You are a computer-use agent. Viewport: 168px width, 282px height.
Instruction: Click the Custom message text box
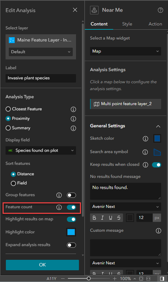(126, 248)
